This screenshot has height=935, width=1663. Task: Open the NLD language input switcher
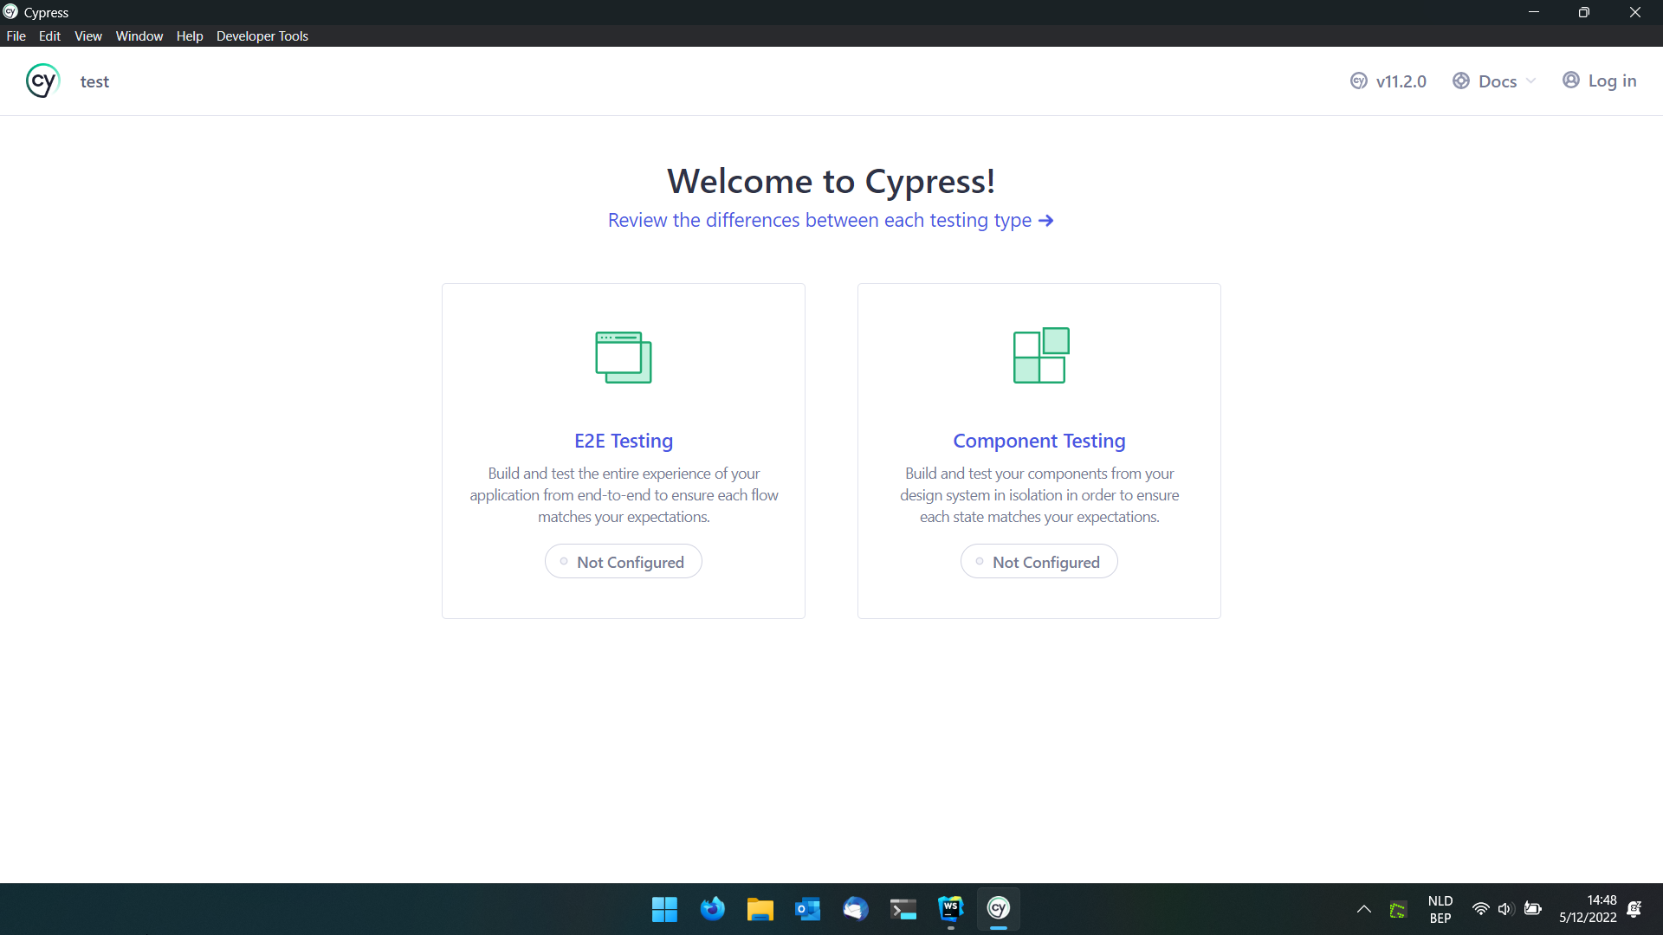coord(1440,908)
